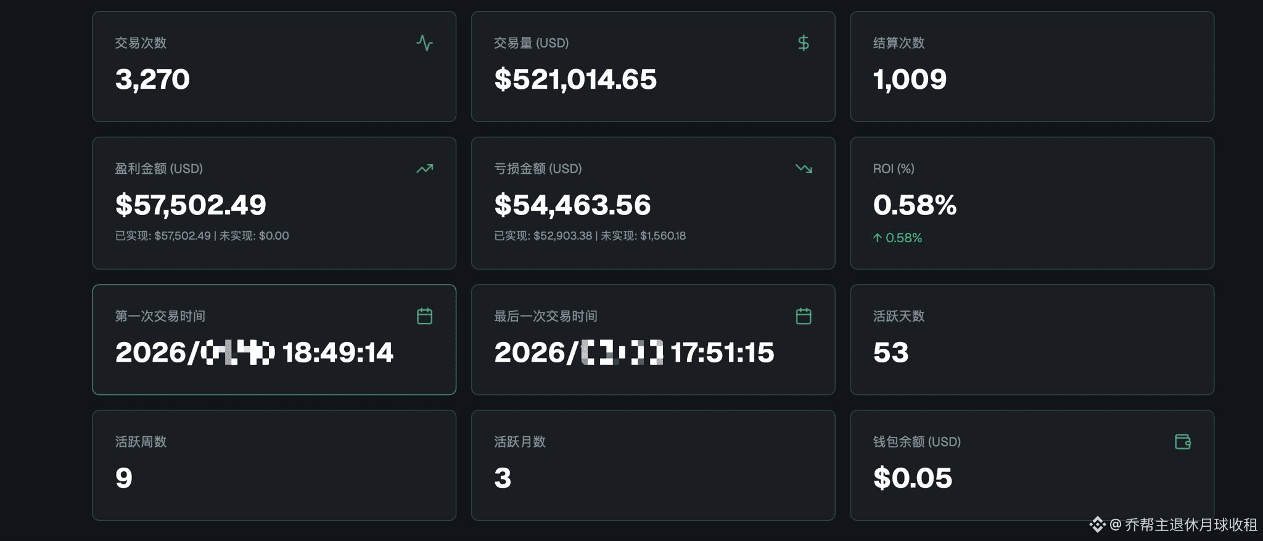Select the 结算次数 value 1,009
The image size is (1263, 541).
coord(910,79)
